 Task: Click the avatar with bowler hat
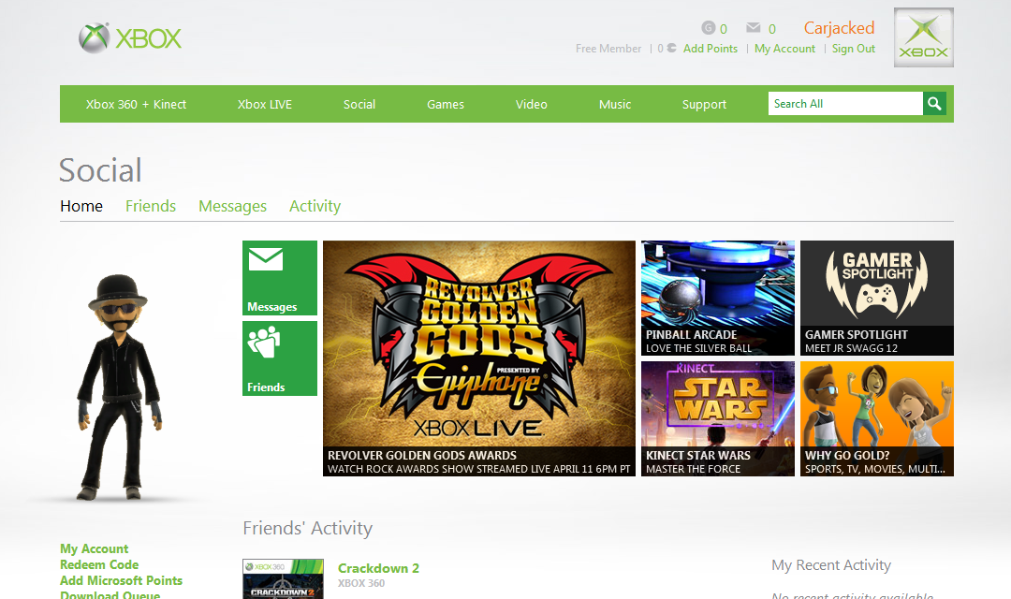coord(119,387)
